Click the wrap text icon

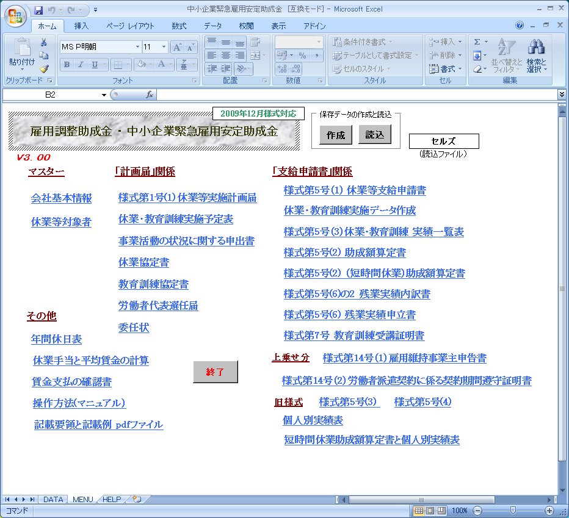click(255, 41)
